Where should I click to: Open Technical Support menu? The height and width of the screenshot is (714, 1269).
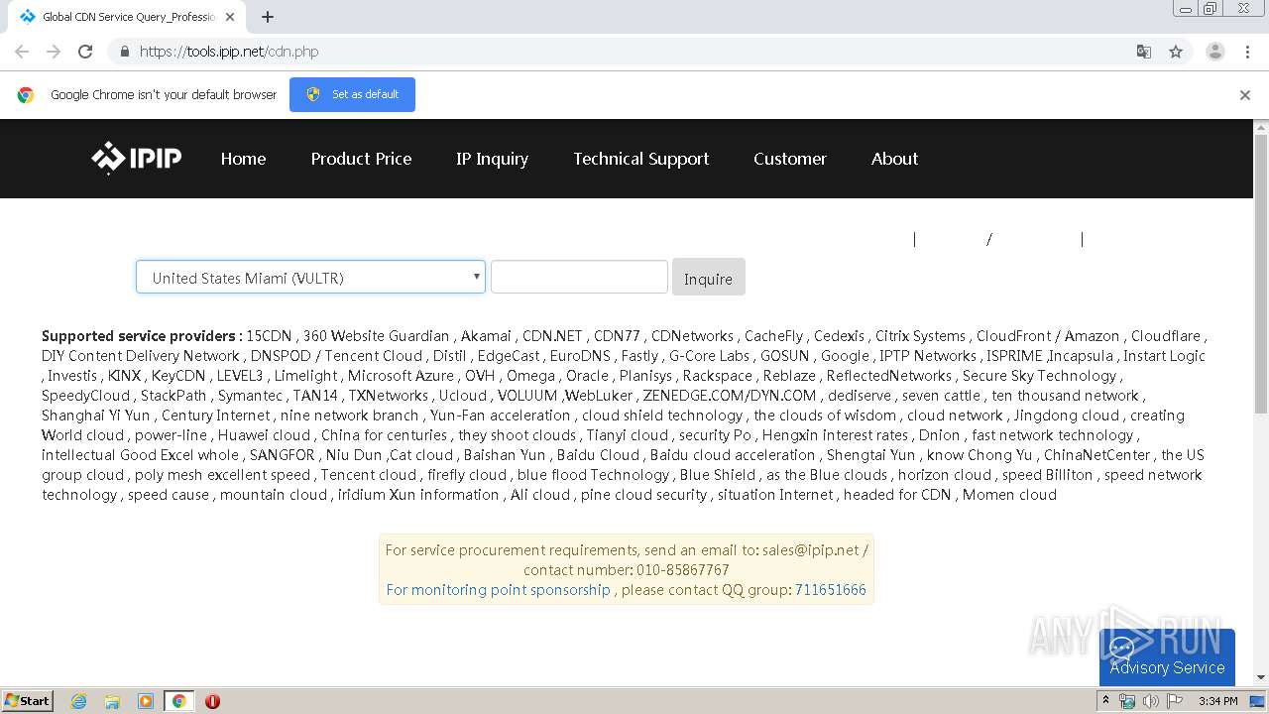(640, 159)
